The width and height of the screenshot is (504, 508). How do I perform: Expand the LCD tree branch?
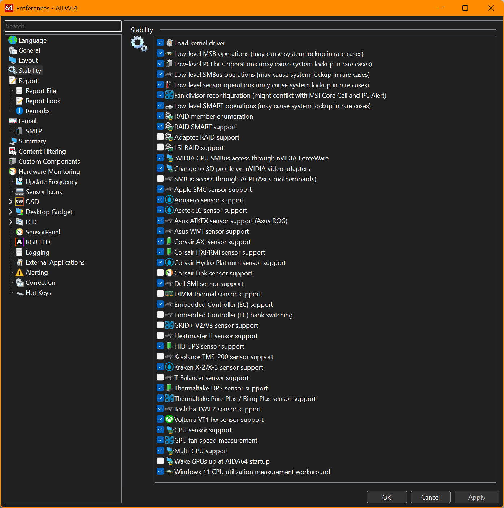click(10, 222)
